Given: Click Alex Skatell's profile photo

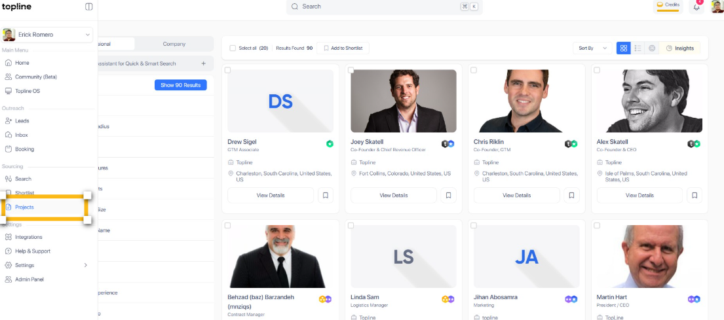Looking at the screenshot, I should [x=650, y=101].
